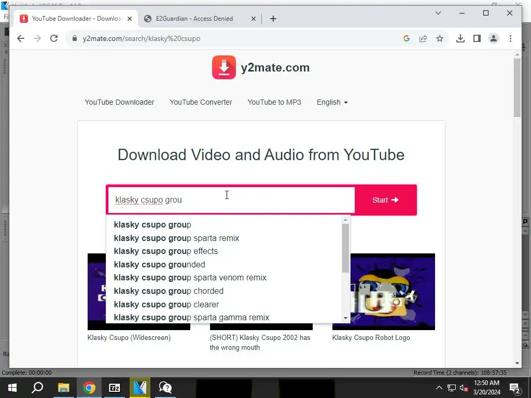Click the page vertical scrollbar thumb

click(x=517, y=88)
